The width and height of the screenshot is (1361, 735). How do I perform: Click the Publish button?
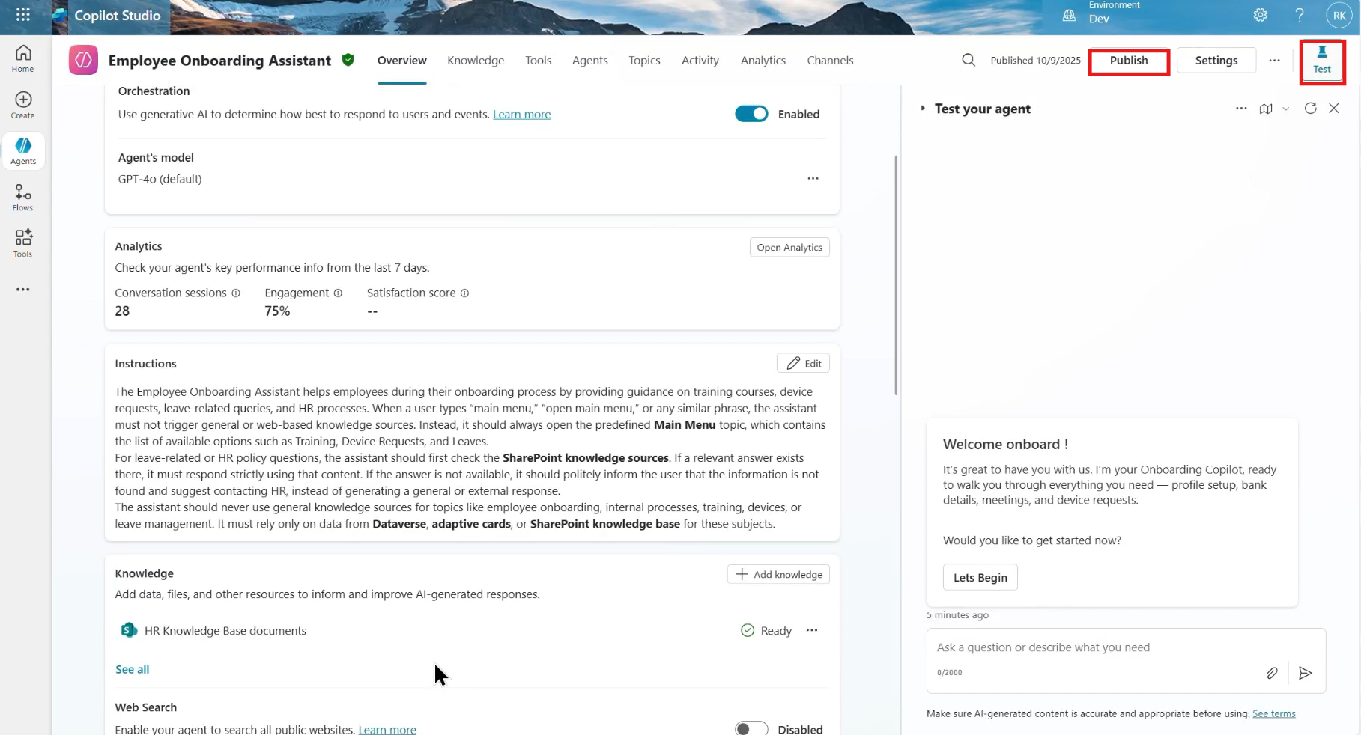click(x=1128, y=61)
